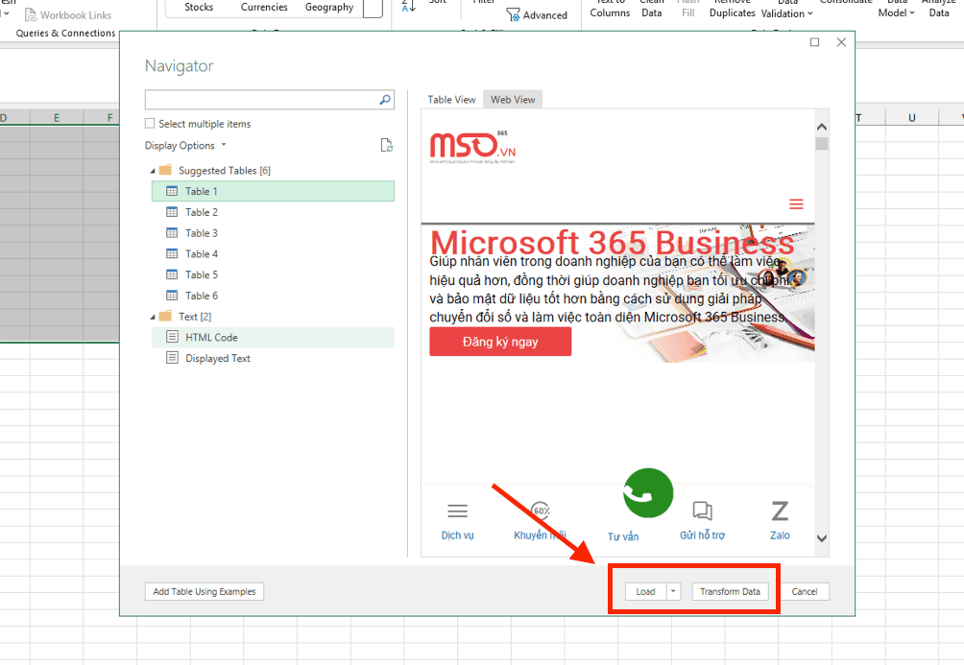Switch to the Web View tab
The image size is (964, 665).
coord(513,100)
